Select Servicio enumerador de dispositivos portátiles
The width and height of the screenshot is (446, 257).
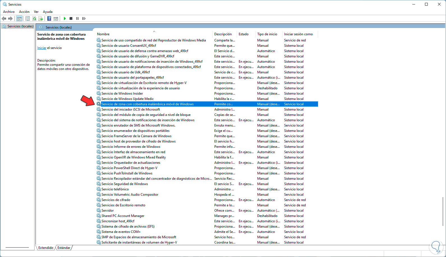tap(207, 131)
